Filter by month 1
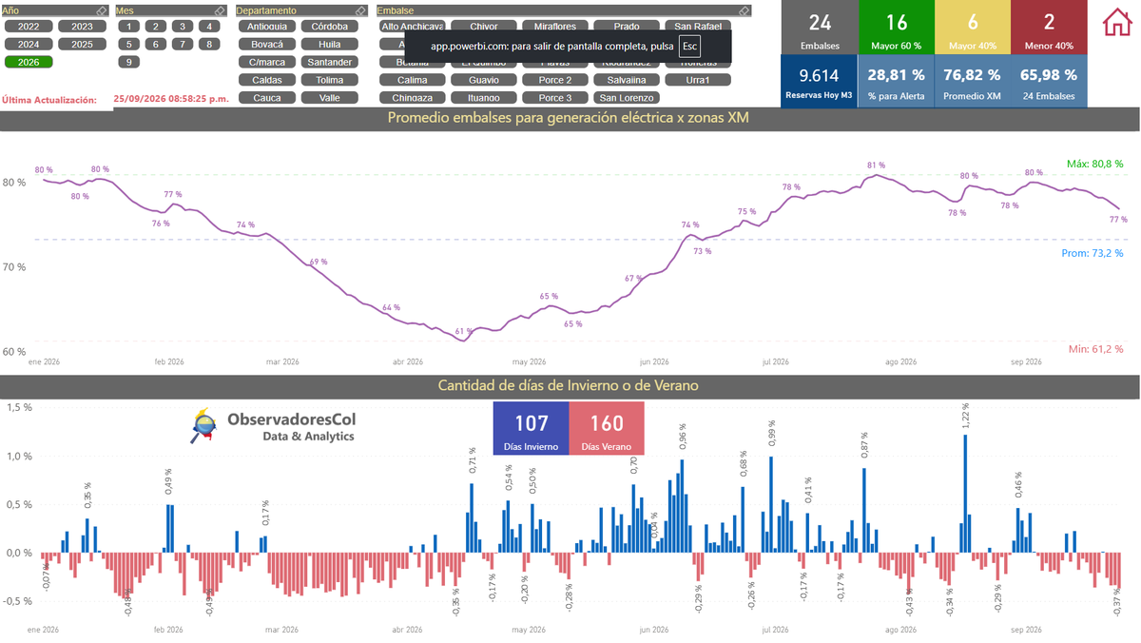1141x643 pixels. 127,27
